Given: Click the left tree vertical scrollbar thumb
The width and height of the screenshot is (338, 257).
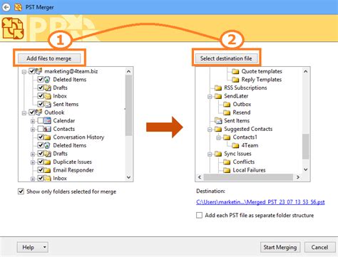Looking at the screenshot, I should 128,105.
